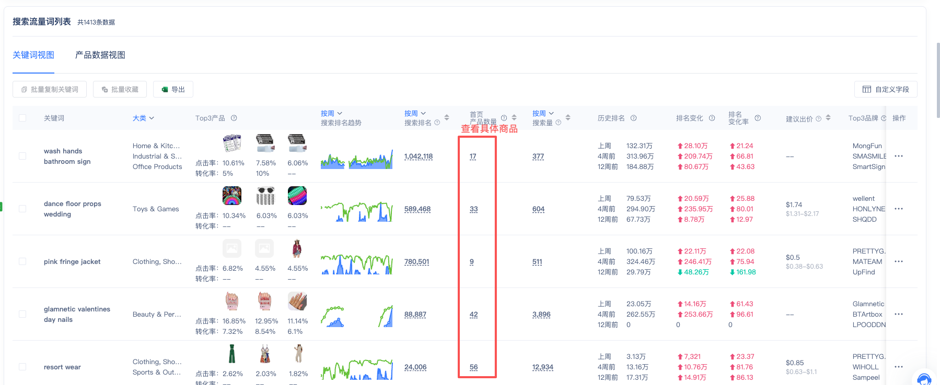Open more actions for glamnetic nails row
The height and width of the screenshot is (385, 940).
(x=899, y=314)
